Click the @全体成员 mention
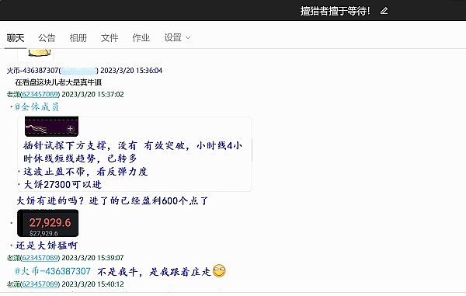The height and width of the screenshot is (296, 466). pos(37,106)
